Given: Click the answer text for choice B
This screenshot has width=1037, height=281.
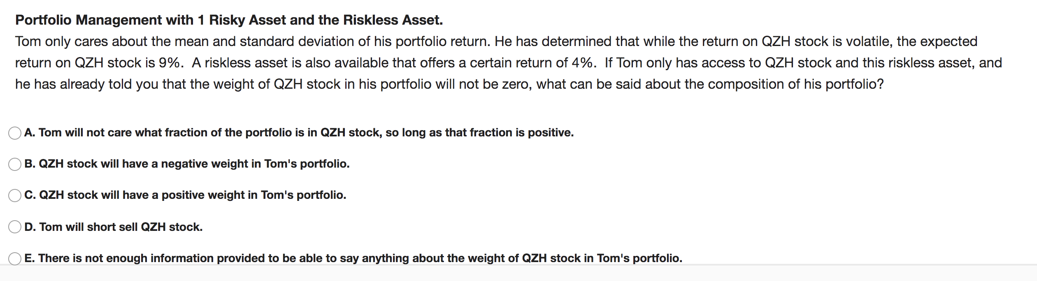Looking at the screenshot, I should tap(188, 164).
